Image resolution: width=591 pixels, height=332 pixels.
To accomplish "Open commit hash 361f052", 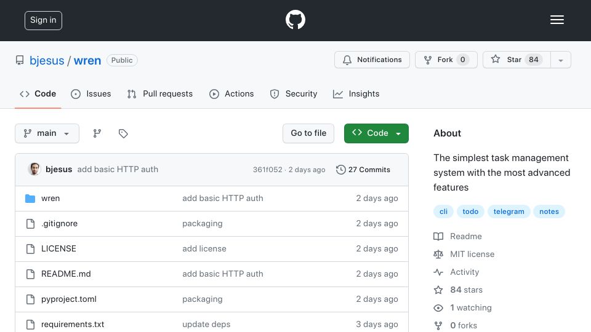I will tap(268, 170).
